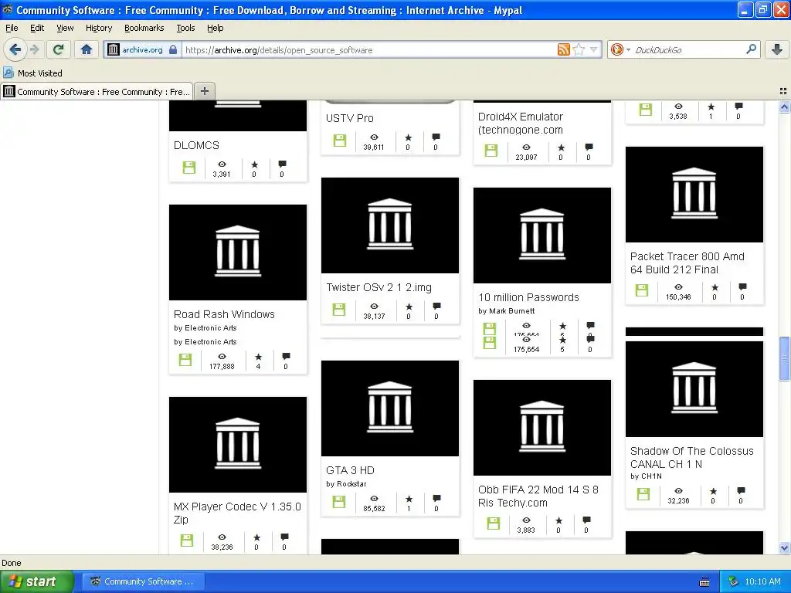Click the USTV Pro software floppy icon
791x593 pixels.
340,141
